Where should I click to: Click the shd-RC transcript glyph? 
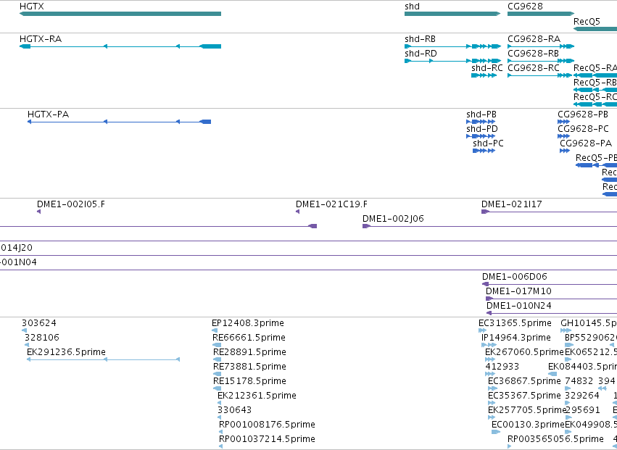tap(484, 75)
